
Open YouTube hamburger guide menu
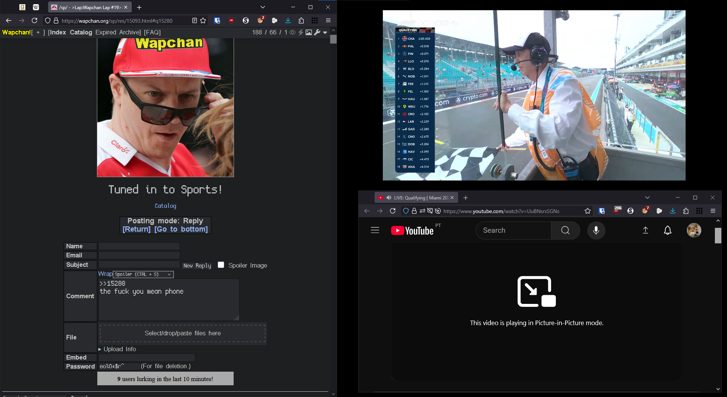[375, 230]
